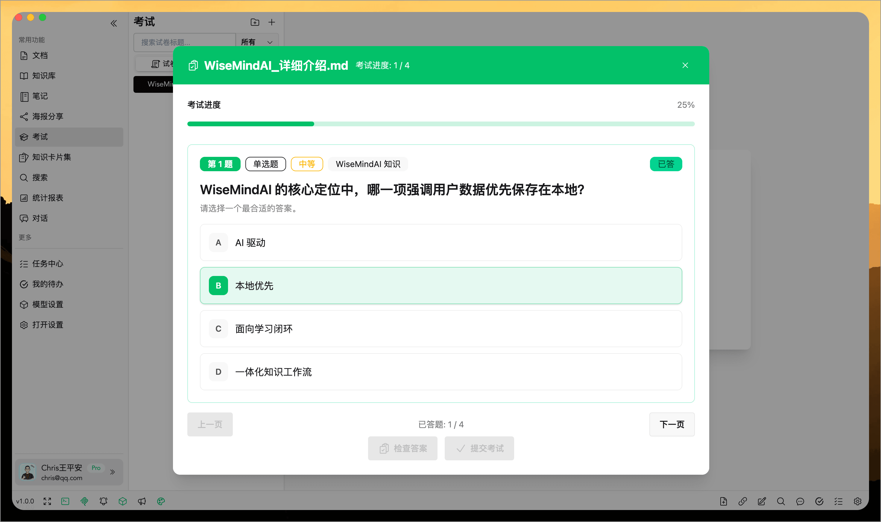Select answer C, 面向学习闭环
This screenshot has width=881, height=522.
(x=440, y=329)
